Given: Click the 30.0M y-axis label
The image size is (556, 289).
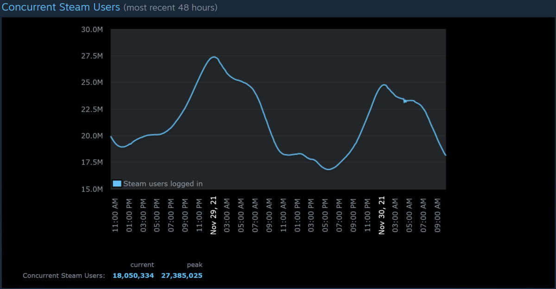Looking at the screenshot, I should click(91, 30).
